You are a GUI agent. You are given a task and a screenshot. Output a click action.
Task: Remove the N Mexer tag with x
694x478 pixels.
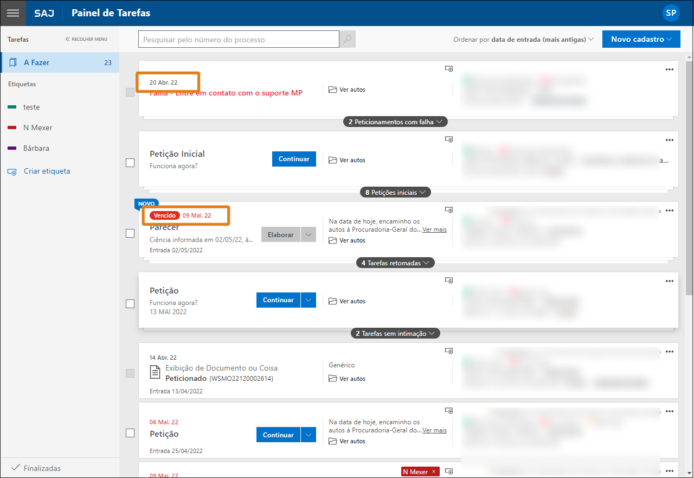tap(433, 472)
